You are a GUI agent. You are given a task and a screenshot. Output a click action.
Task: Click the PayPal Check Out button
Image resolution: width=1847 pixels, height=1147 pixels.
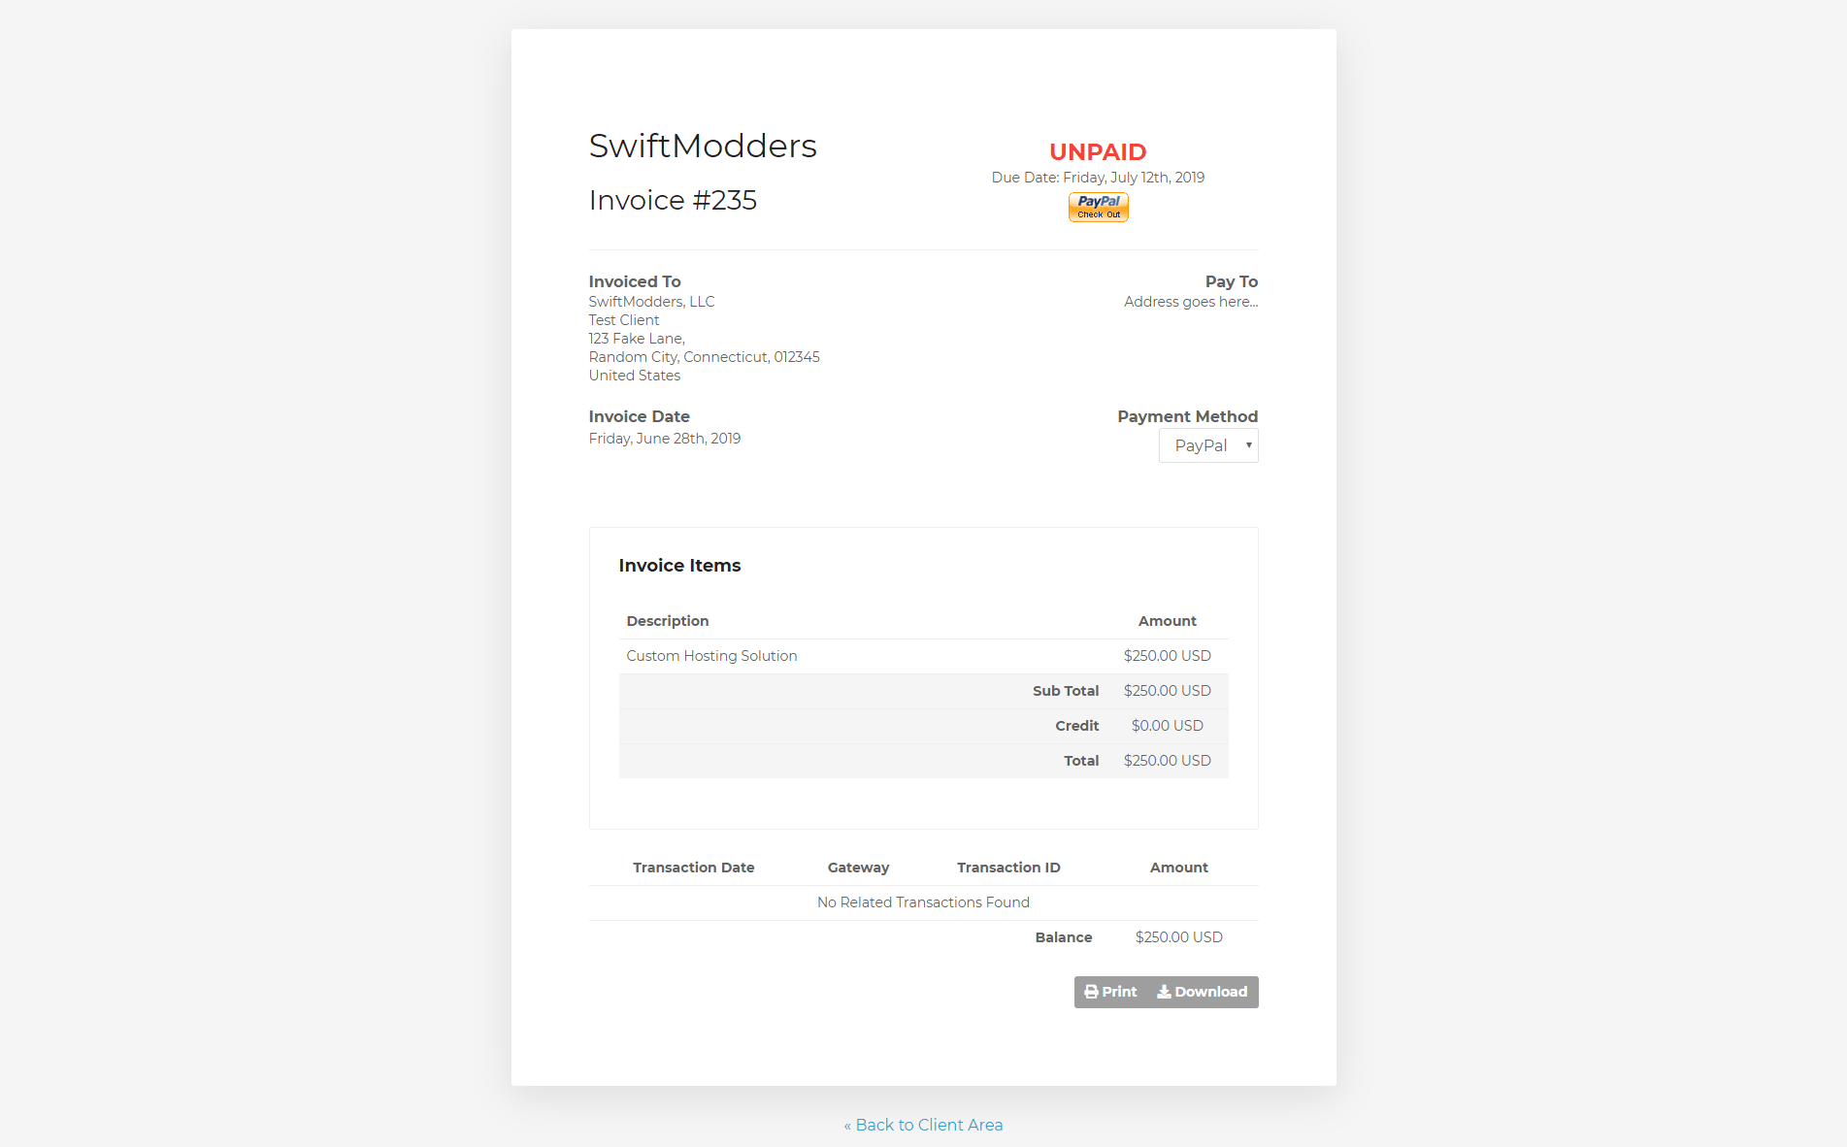tap(1098, 207)
